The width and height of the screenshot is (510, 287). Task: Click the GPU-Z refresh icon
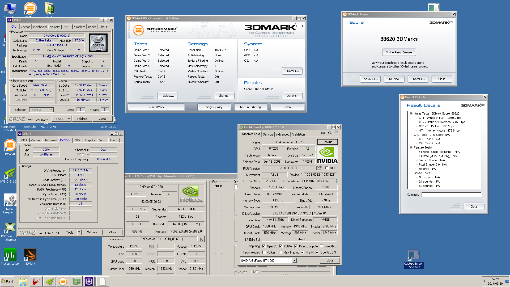click(330, 133)
